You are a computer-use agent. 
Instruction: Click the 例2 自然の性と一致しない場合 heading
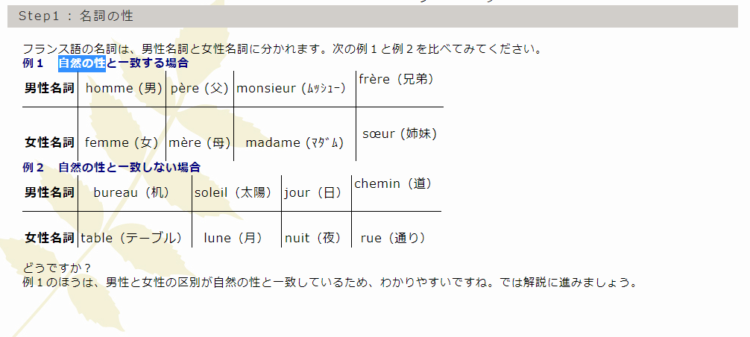click(x=111, y=167)
